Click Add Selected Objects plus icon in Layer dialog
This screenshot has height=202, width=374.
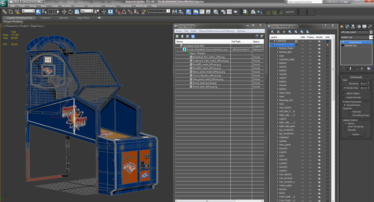click(284, 32)
